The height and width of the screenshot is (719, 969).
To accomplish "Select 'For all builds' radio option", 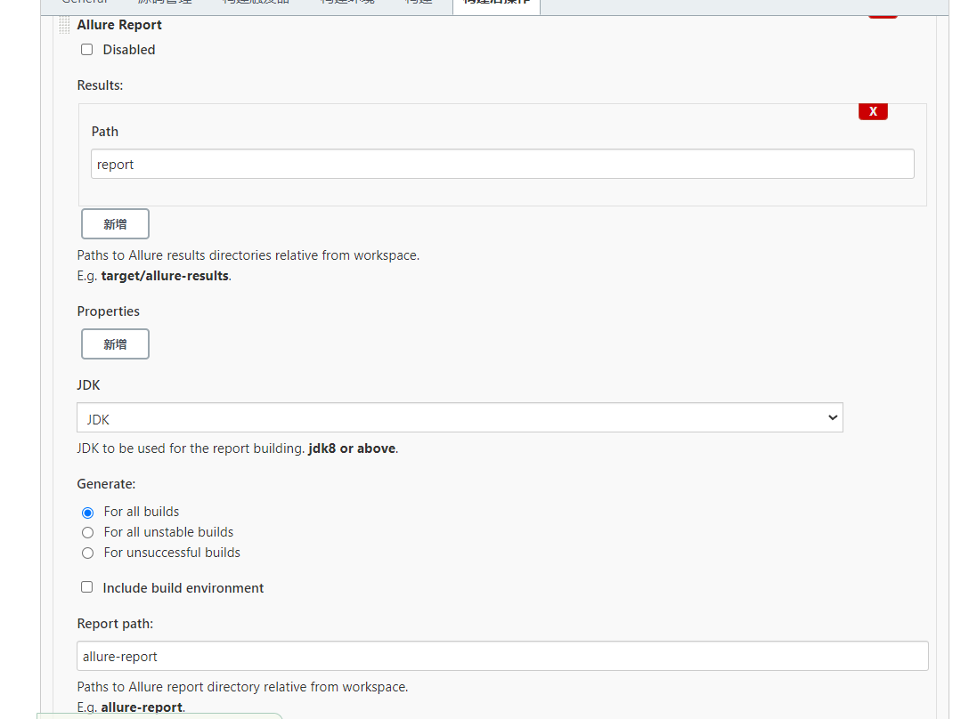I will point(88,513).
